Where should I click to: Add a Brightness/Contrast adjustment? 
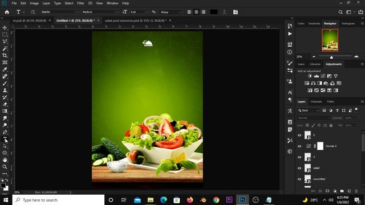[310, 76]
